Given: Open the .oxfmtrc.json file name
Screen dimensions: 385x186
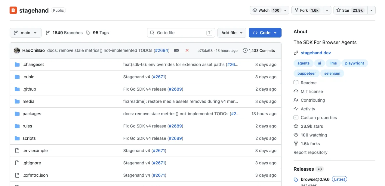Looking at the screenshot, I should pyautogui.click(x=35, y=175).
